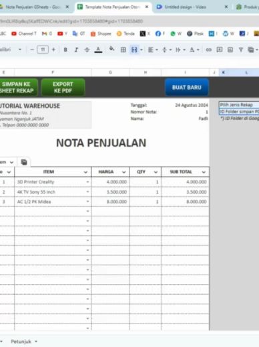The width and height of the screenshot is (259, 347).
Task: Open the ITEM column filter dropdown
Action: click(x=85, y=172)
